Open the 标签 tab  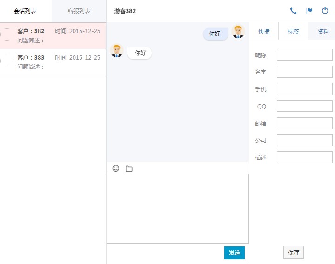[293, 32]
